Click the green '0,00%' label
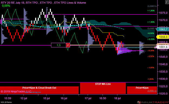The width and height of the screenshot is (169, 104). pos(6,6)
